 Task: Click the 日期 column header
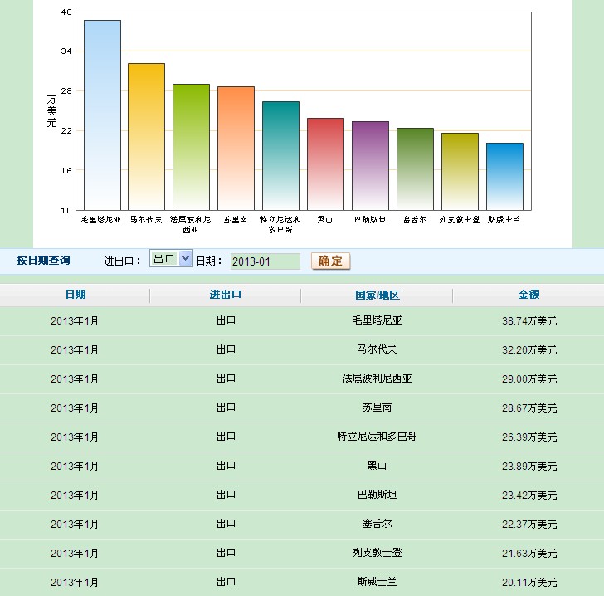(75, 295)
